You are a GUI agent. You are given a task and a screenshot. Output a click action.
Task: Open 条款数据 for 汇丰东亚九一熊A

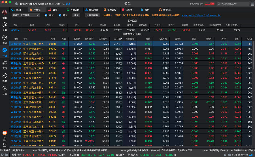pos(16,44)
